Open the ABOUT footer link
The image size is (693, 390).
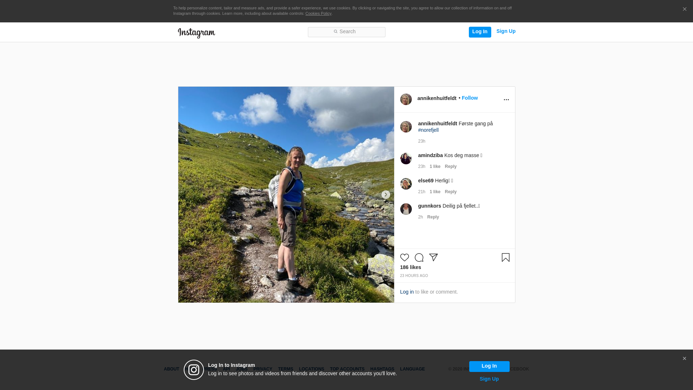point(171,369)
